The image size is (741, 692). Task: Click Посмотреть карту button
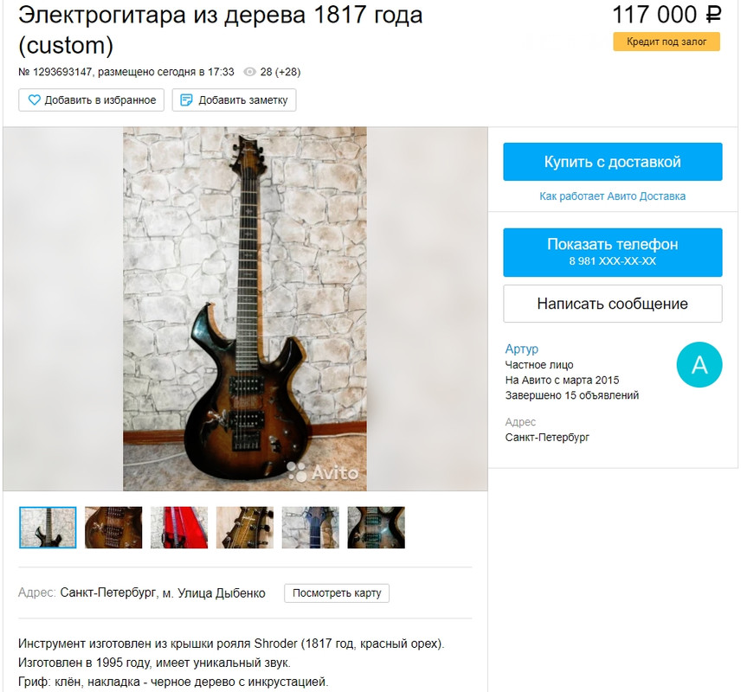[x=337, y=593]
